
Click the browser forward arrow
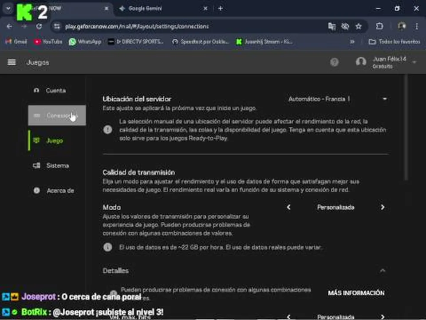pyautogui.click(x=24, y=26)
